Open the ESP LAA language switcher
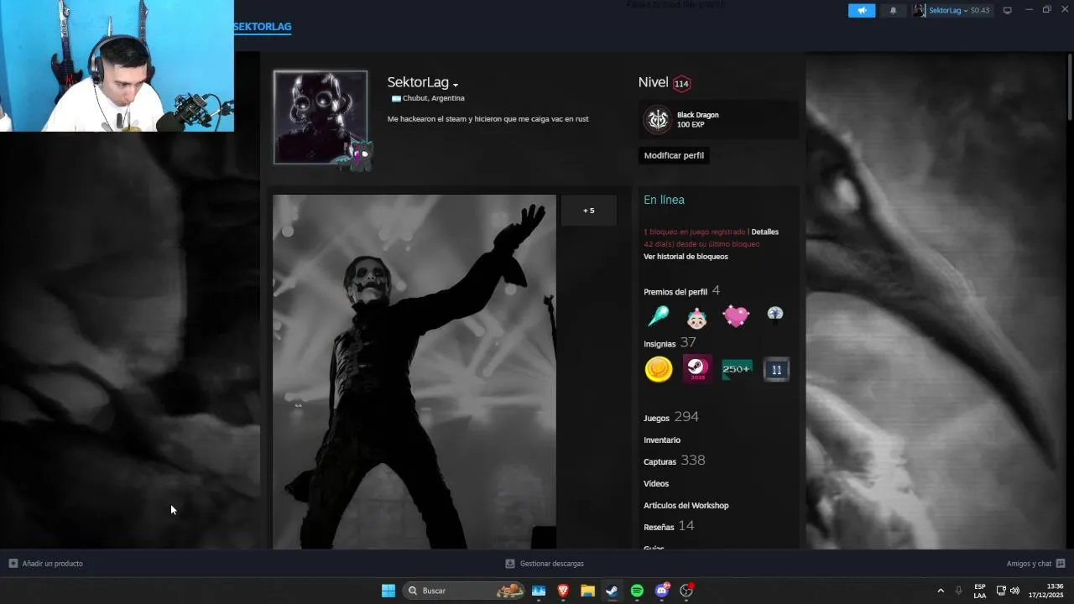1074x604 pixels. tap(980, 591)
